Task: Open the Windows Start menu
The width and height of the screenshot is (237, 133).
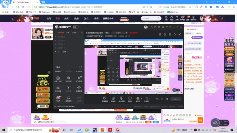Action: pyautogui.click(x=4, y=130)
